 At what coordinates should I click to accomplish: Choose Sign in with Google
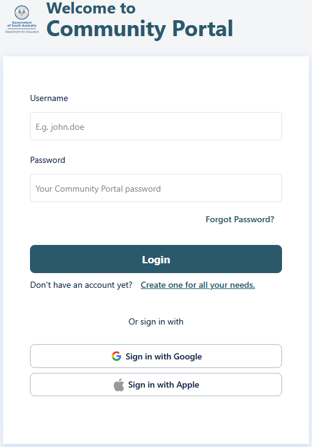point(156,356)
